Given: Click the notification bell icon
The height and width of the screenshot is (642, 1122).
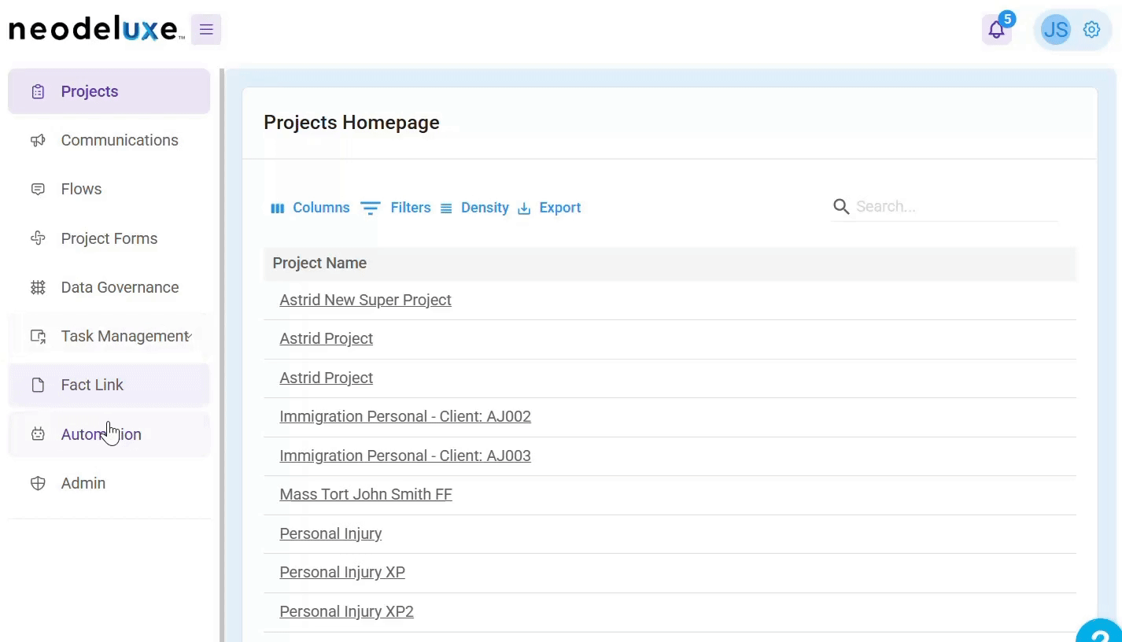Looking at the screenshot, I should tap(996, 31).
